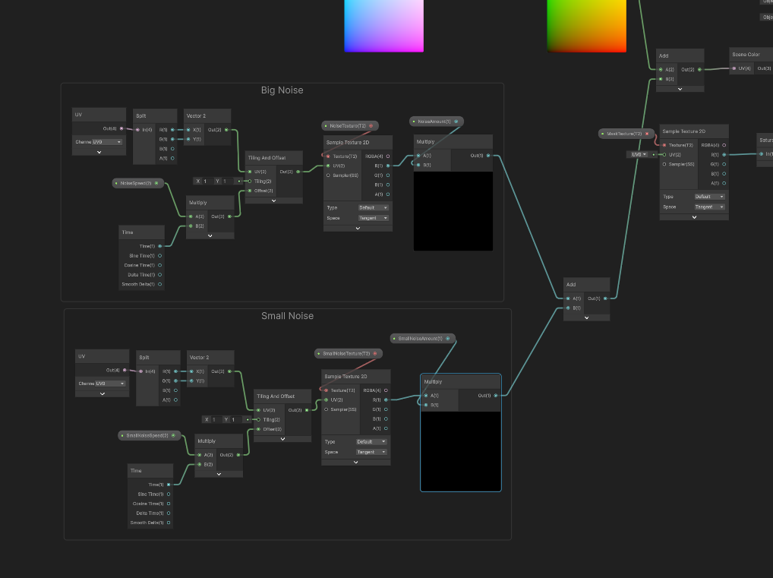
Task: Click Out port of the lower Add node
Action: pos(605,298)
